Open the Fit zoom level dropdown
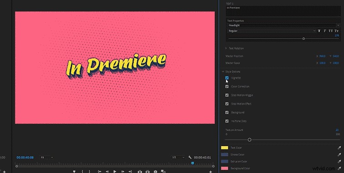Screen dimensions: 344x173 [x=47, y=158]
